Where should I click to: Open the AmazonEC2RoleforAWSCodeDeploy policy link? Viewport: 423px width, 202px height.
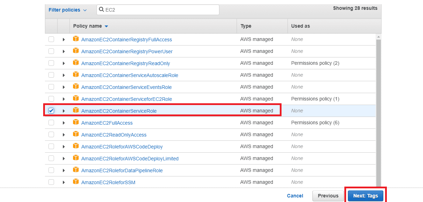click(122, 147)
